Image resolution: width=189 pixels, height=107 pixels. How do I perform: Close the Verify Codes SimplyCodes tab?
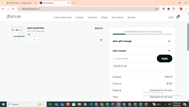point(35,3)
